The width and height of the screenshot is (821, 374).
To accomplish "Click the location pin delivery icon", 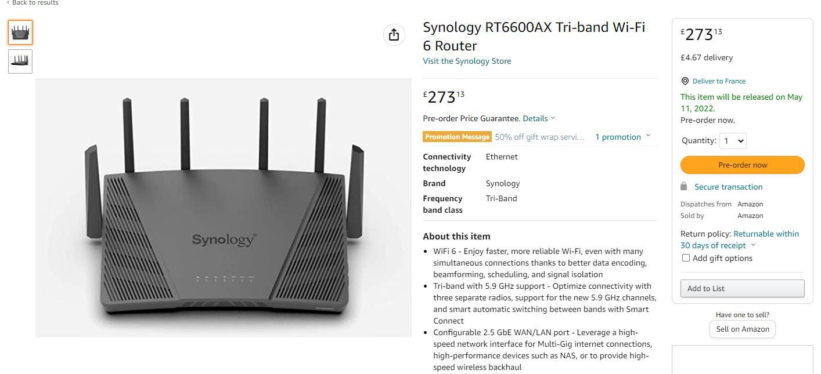I will click(685, 81).
